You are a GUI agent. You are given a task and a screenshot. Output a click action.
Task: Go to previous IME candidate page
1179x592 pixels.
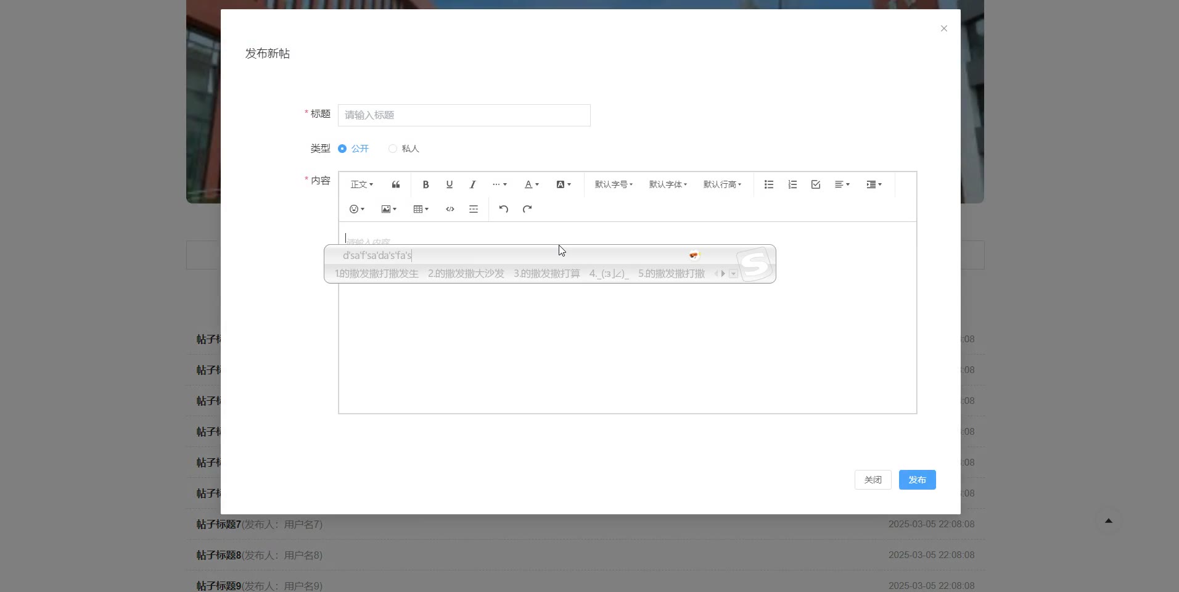[x=717, y=274]
